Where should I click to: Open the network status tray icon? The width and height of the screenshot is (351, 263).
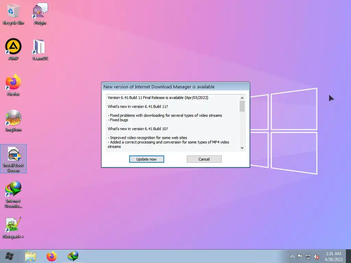coord(308,256)
